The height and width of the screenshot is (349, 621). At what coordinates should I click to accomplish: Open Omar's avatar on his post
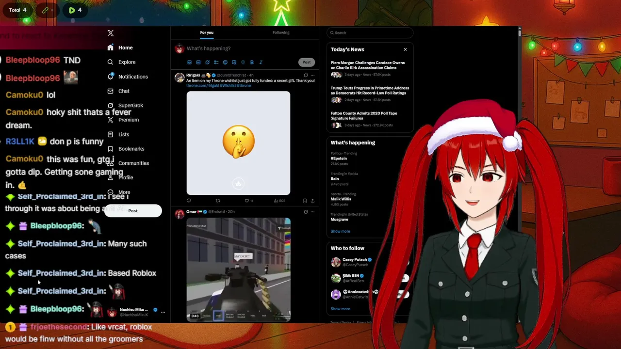(180, 214)
